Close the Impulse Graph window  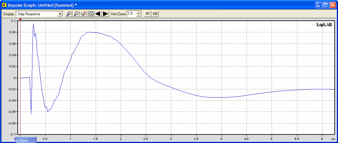pyautogui.click(x=332, y=5)
